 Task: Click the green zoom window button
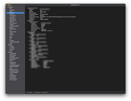pyautogui.click(x=11, y=5)
